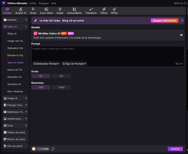
Task: Select Danse de l'IA in sidebar
Action: point(15,70)
